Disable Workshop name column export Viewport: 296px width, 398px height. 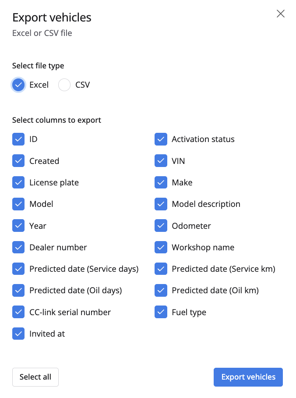coord(161,247)
